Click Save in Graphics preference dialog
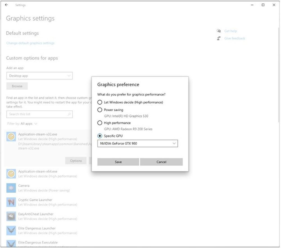 (x=118, y=162)
